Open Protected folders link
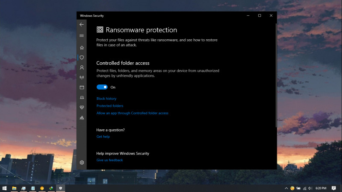 [110, 106]
